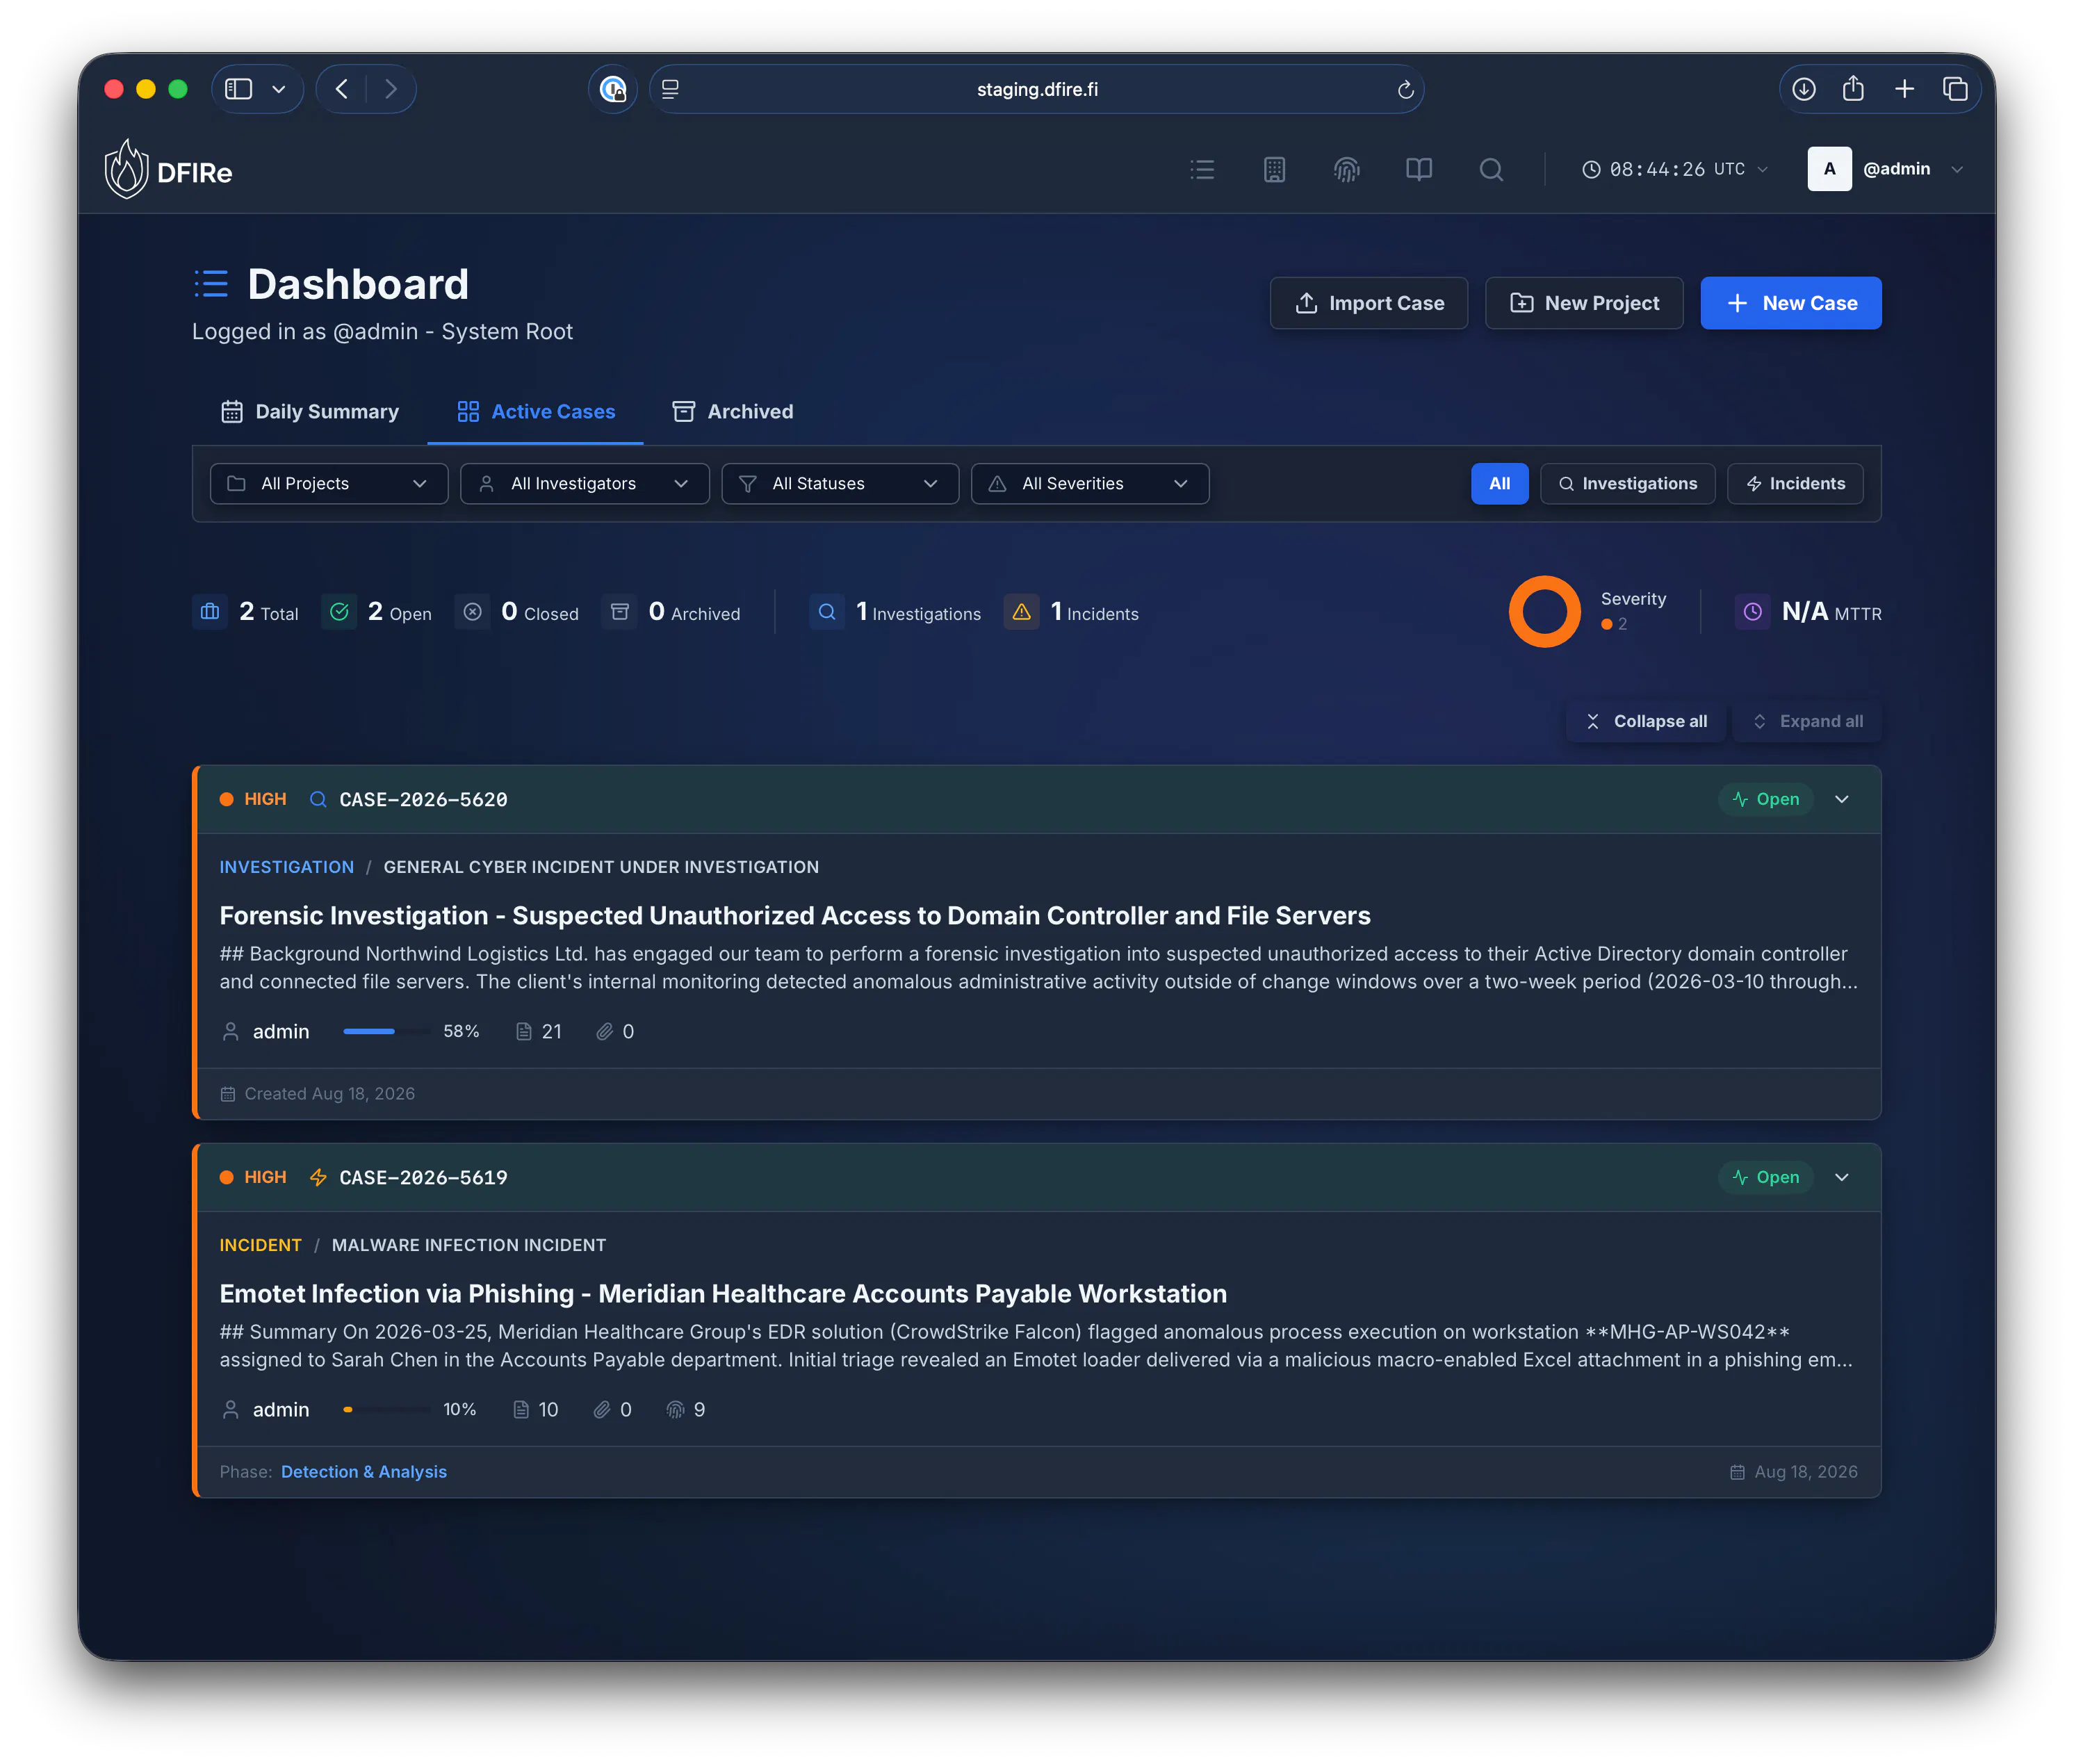This screenshot has height=1764, width=2074.
Task: Open the building organizations icon in header
Action: [1274, 169]
